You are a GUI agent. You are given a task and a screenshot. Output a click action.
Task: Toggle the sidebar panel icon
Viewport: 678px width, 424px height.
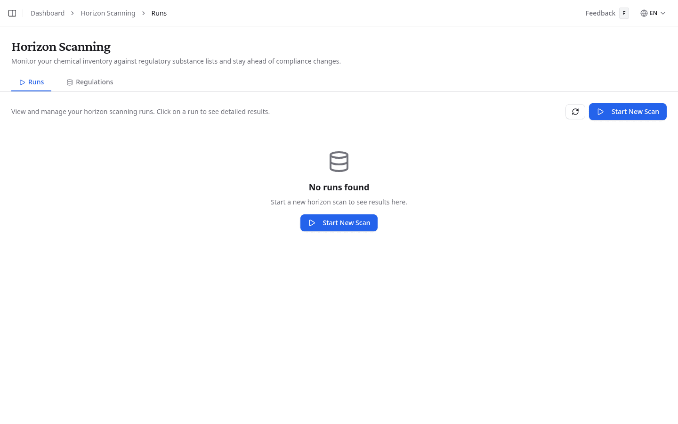click(12, 13)
